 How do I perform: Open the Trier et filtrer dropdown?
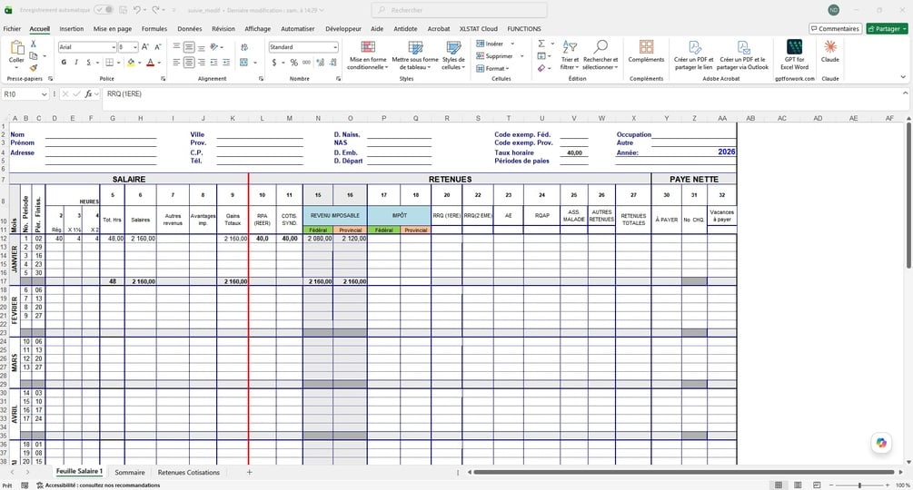tap(570, 55)
